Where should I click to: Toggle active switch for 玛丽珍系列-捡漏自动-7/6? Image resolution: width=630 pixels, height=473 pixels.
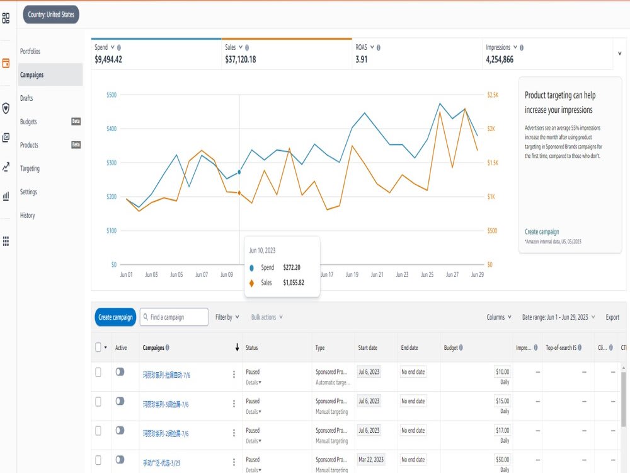pyautogui.click(x=120, y=371)
